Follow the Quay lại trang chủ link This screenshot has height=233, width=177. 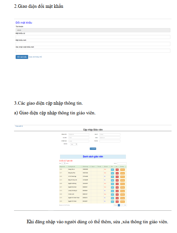(35, 57)
